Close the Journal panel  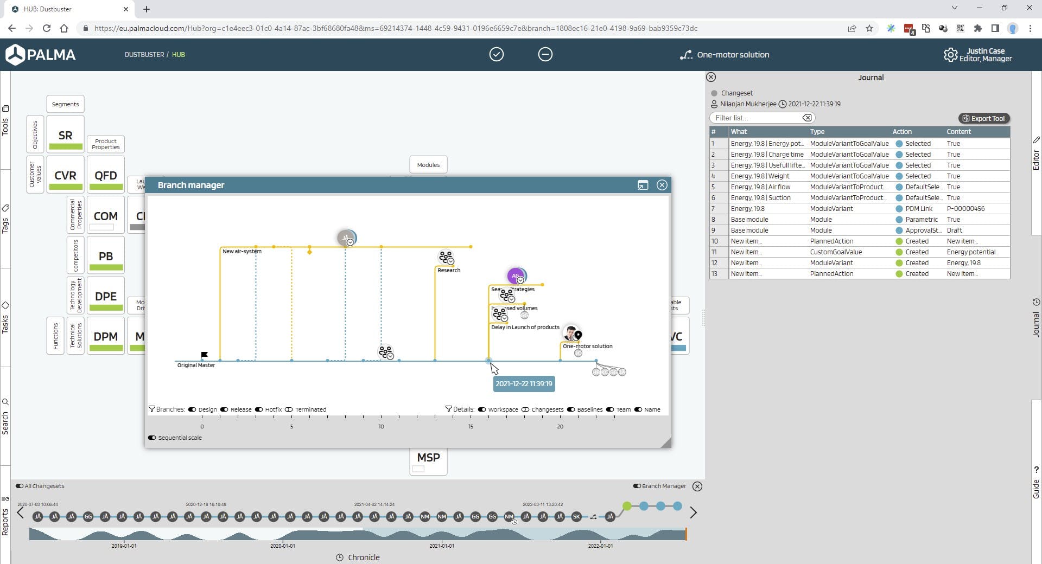click(x=711, y=77)
